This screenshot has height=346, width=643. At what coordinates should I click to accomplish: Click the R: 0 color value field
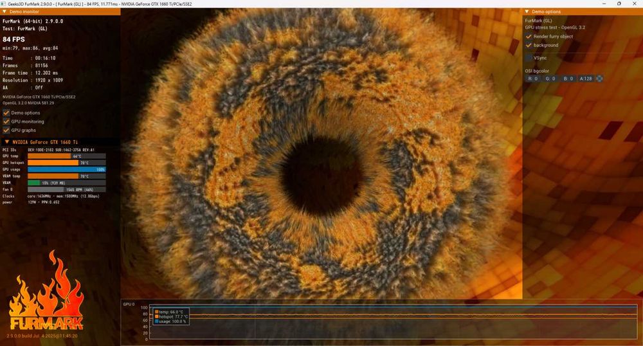pyautogui.click(x=532, y=78)
